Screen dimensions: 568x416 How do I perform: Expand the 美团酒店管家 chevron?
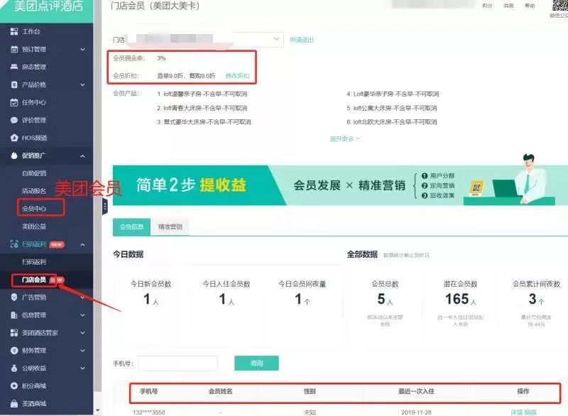click(x=82, y=333)
